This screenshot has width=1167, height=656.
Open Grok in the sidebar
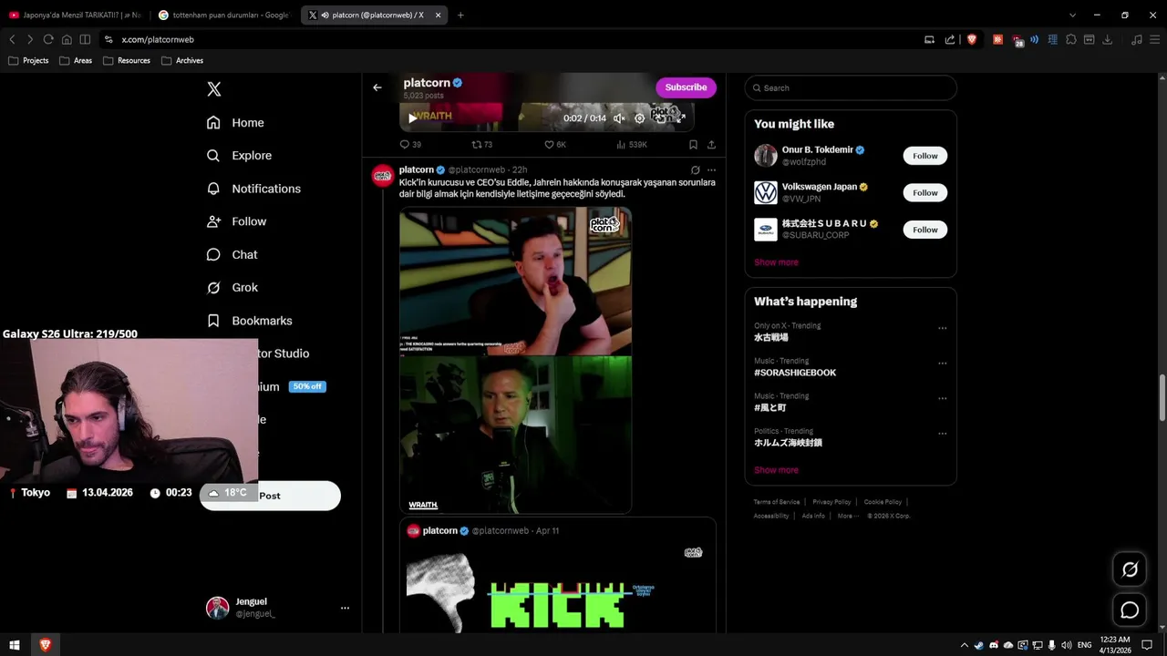[232, 288]
